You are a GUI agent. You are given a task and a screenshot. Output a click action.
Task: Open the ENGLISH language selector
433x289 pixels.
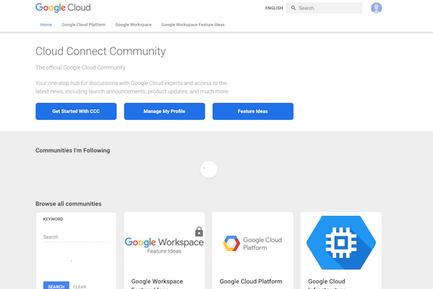[x=274, y=8]
